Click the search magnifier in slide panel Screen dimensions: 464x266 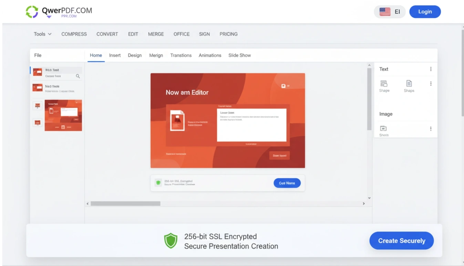(78, 76)
